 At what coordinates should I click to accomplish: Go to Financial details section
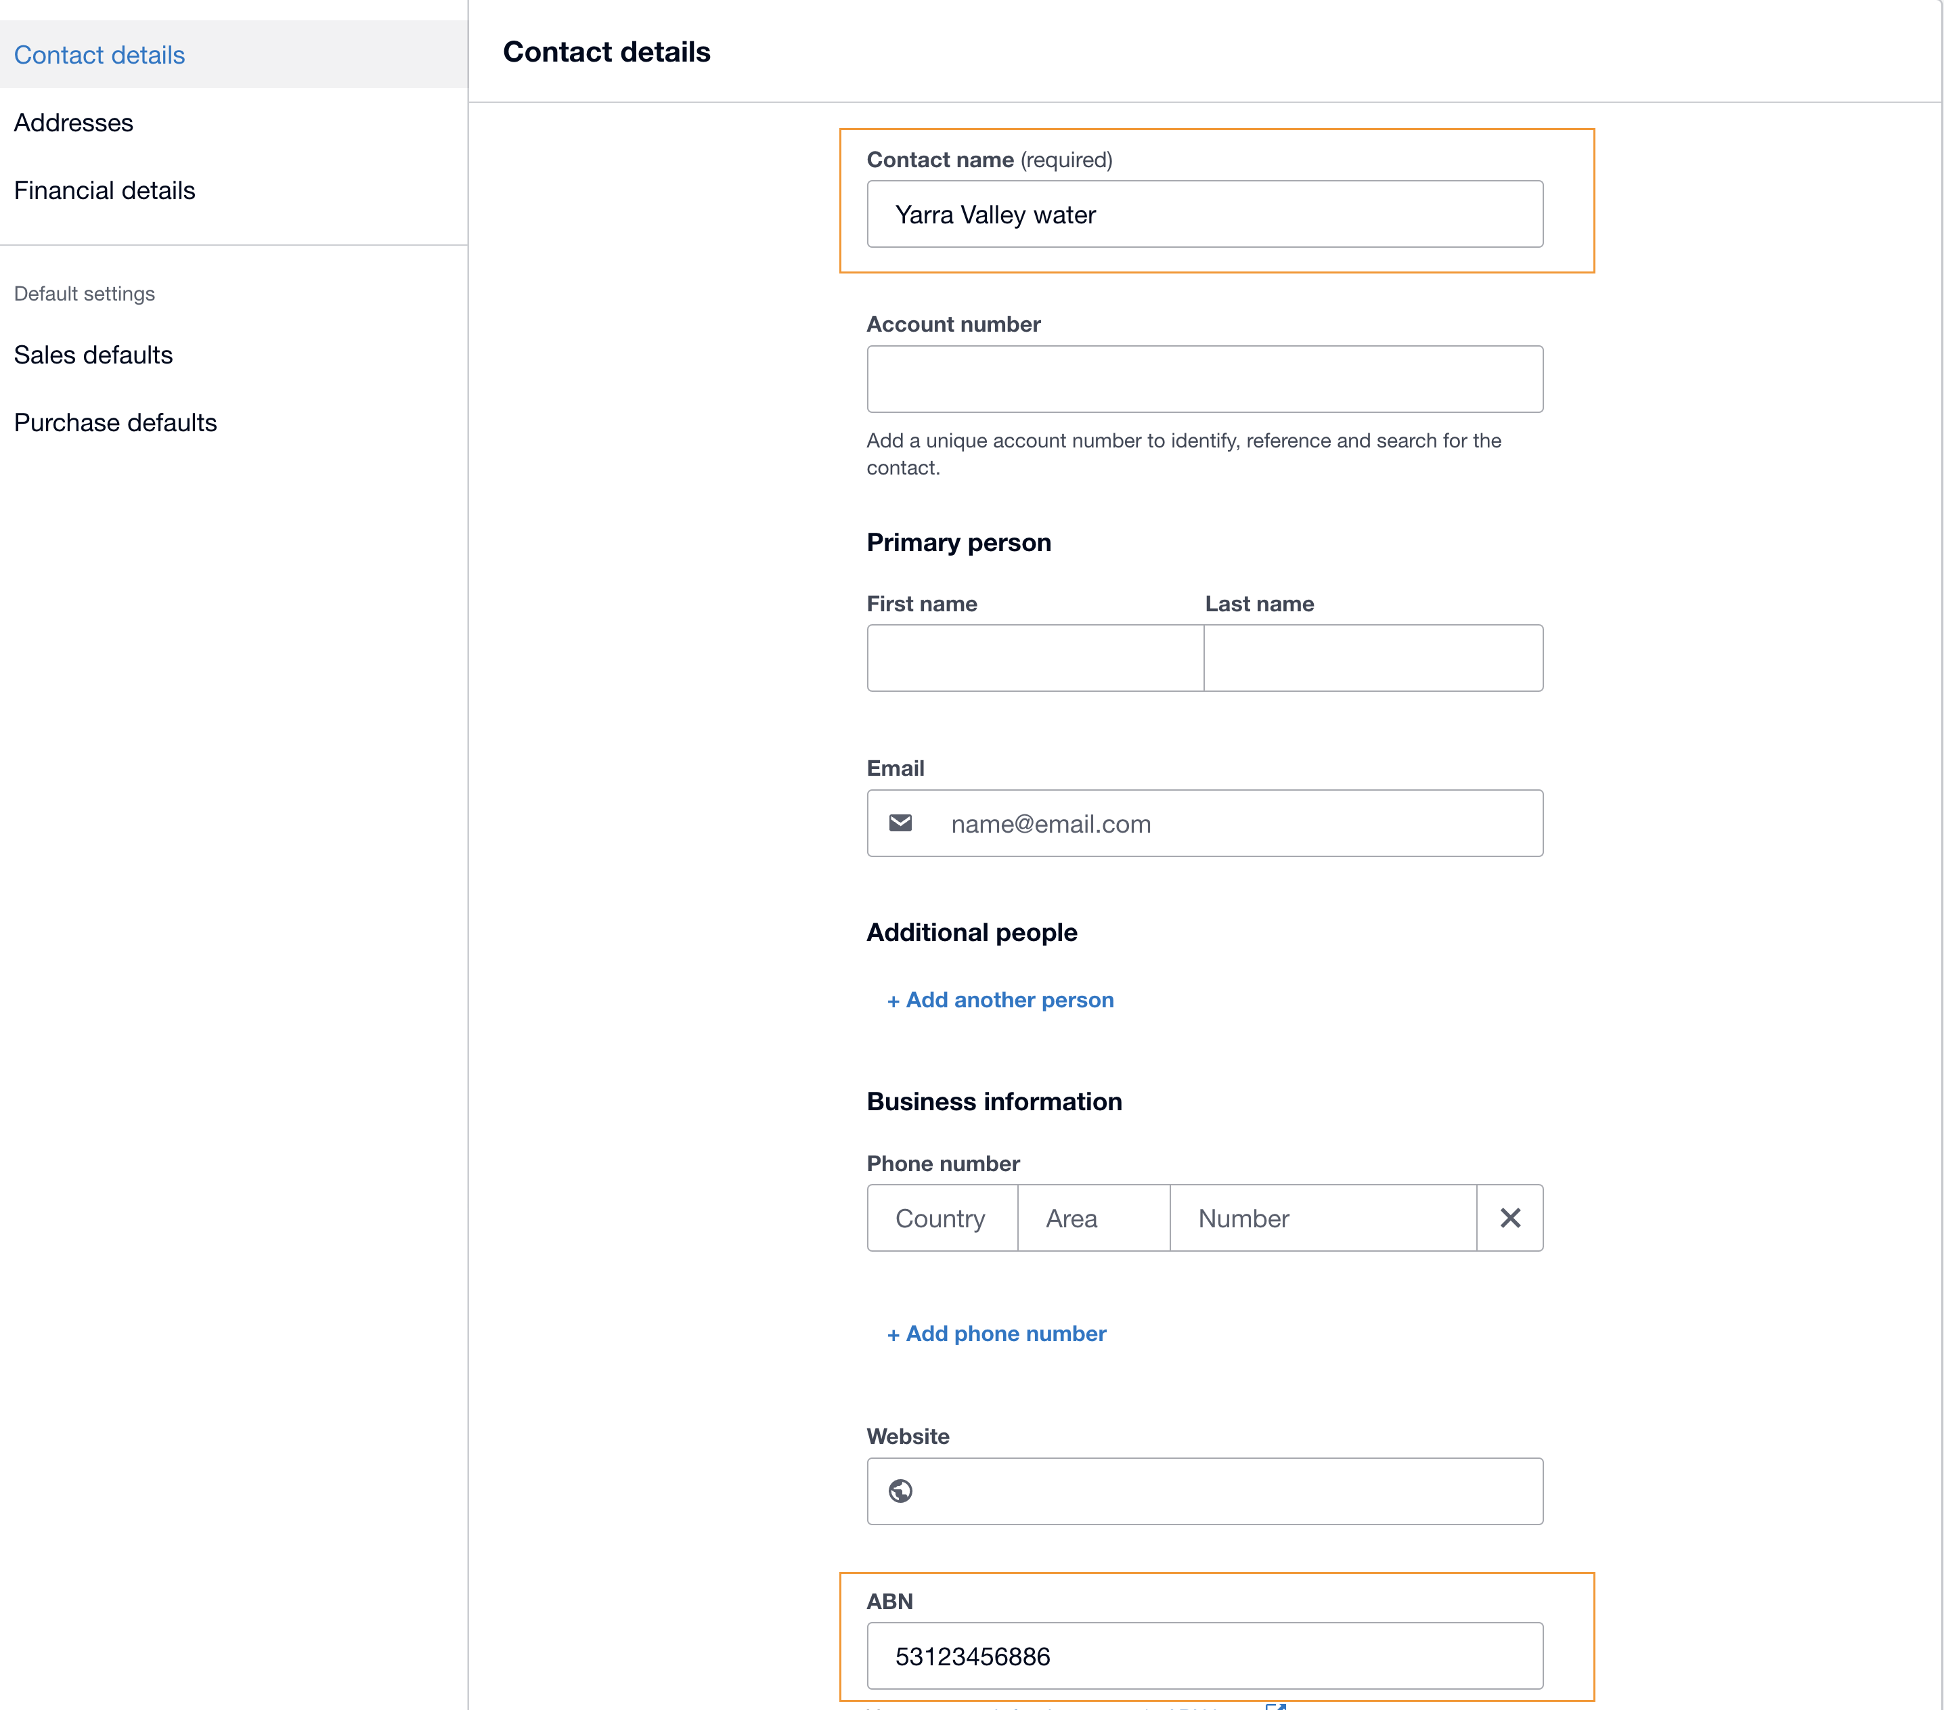(105, 190)
